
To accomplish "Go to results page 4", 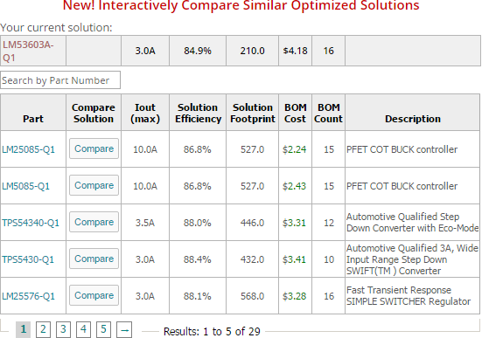I will pyautogui.click(x=83, y=330).
